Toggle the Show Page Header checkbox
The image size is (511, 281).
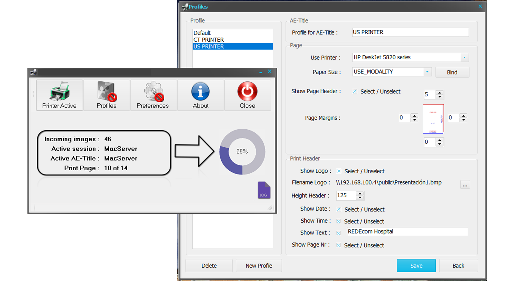355,91
